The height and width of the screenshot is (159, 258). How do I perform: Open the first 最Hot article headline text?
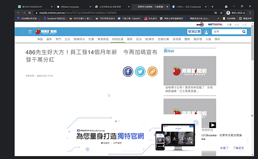189,89
